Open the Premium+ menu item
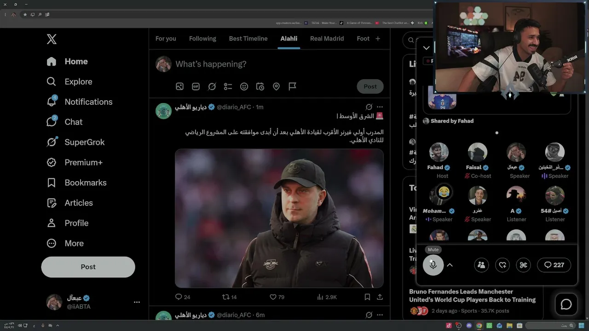 click(x=75, y=163)
